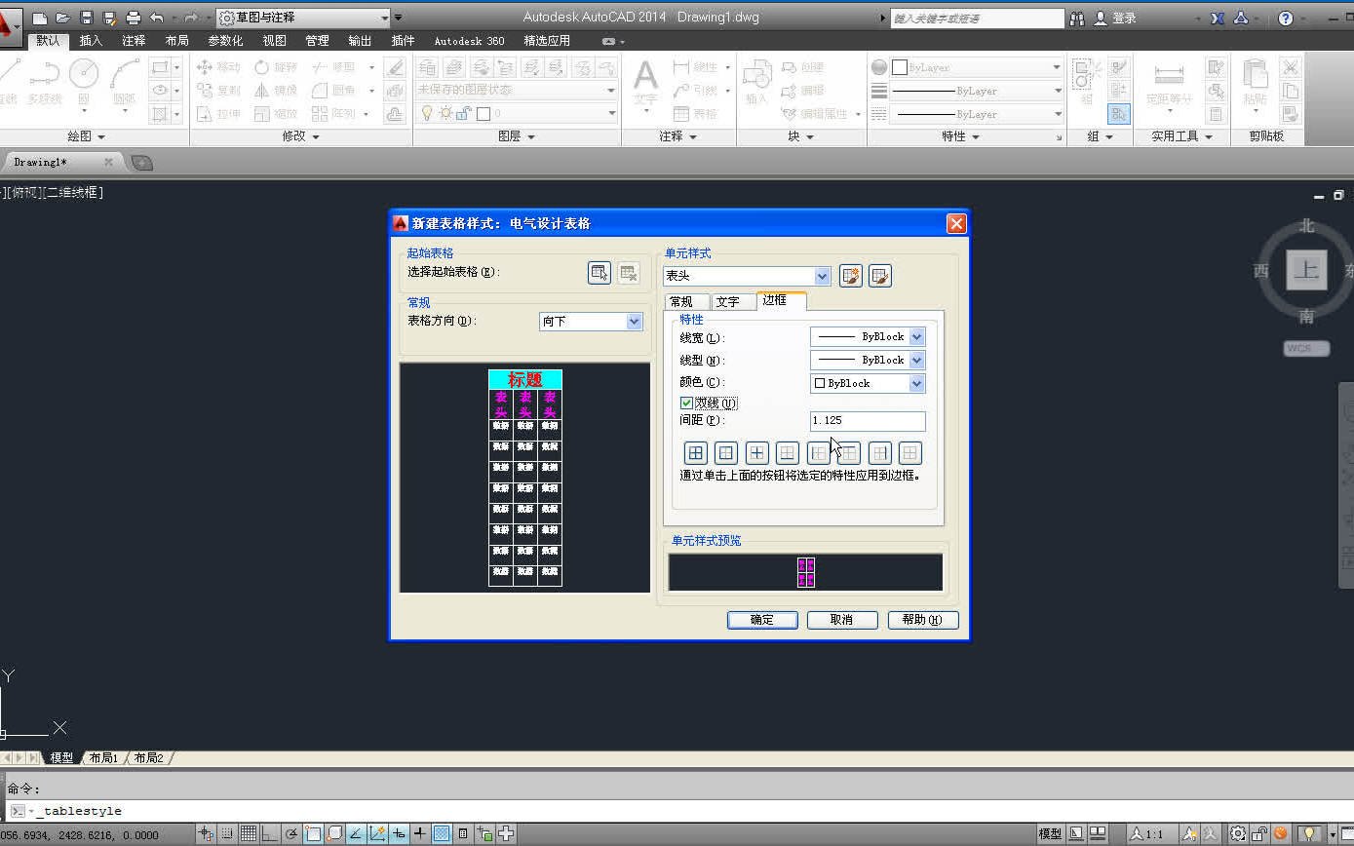Open the 单元样式 表头 dropdown
Screen dimensions: 1354x846
(747, 276)
